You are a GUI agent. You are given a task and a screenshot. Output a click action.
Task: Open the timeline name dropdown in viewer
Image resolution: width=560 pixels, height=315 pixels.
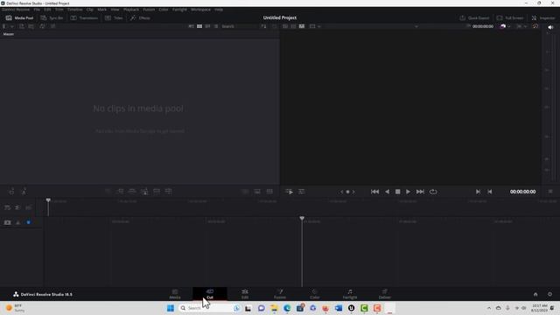416,26
